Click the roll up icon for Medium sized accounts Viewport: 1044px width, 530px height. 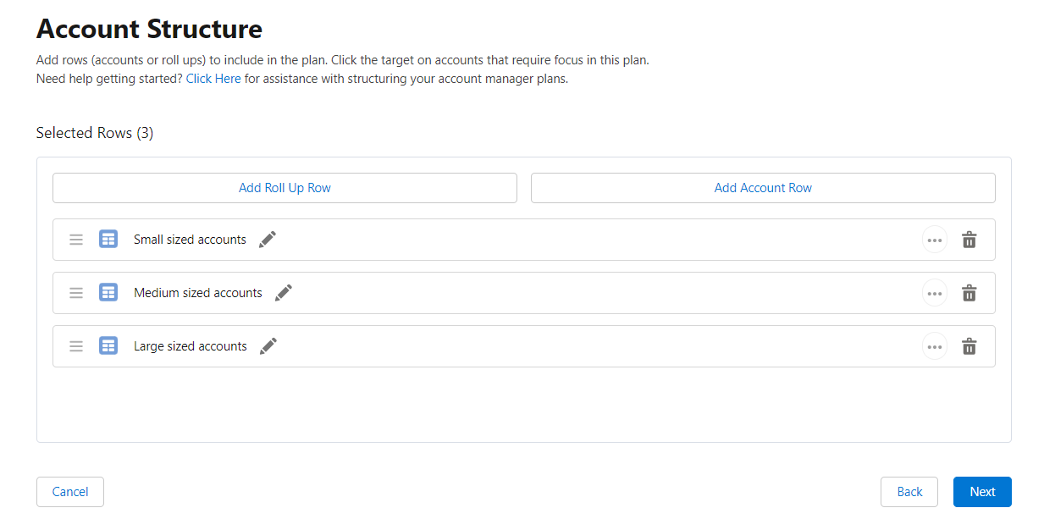(108, 293)
